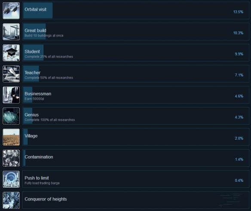
Task: Open the Contamination achievement icon
Action: [11, 158]
